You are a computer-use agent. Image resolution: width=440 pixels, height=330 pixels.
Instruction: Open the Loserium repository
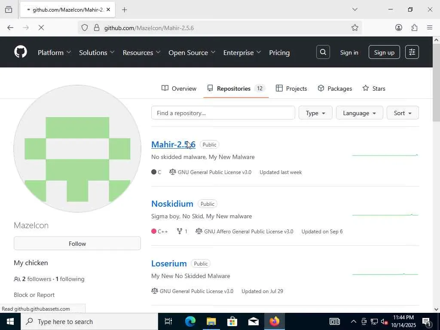pos(169,263)
